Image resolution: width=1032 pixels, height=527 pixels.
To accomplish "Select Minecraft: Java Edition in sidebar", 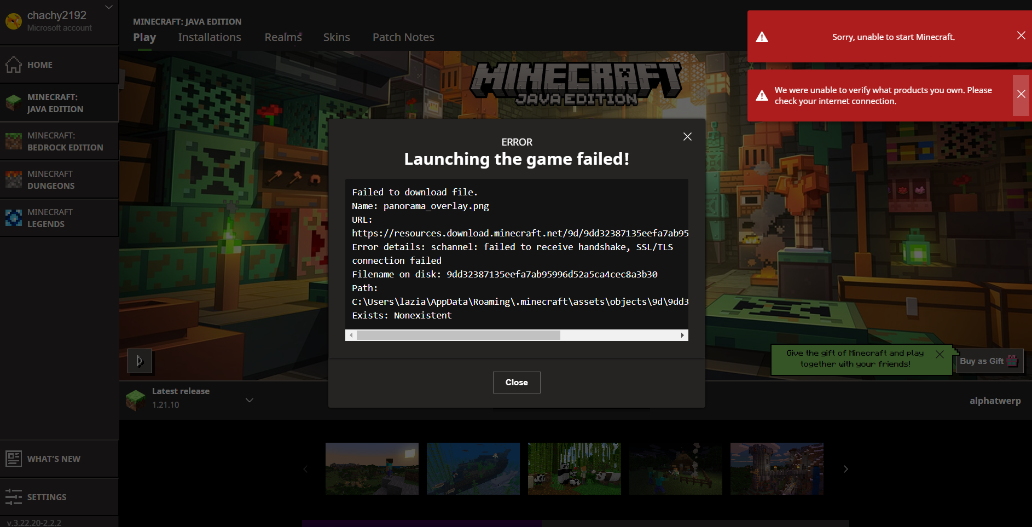I will pos(59,103).
